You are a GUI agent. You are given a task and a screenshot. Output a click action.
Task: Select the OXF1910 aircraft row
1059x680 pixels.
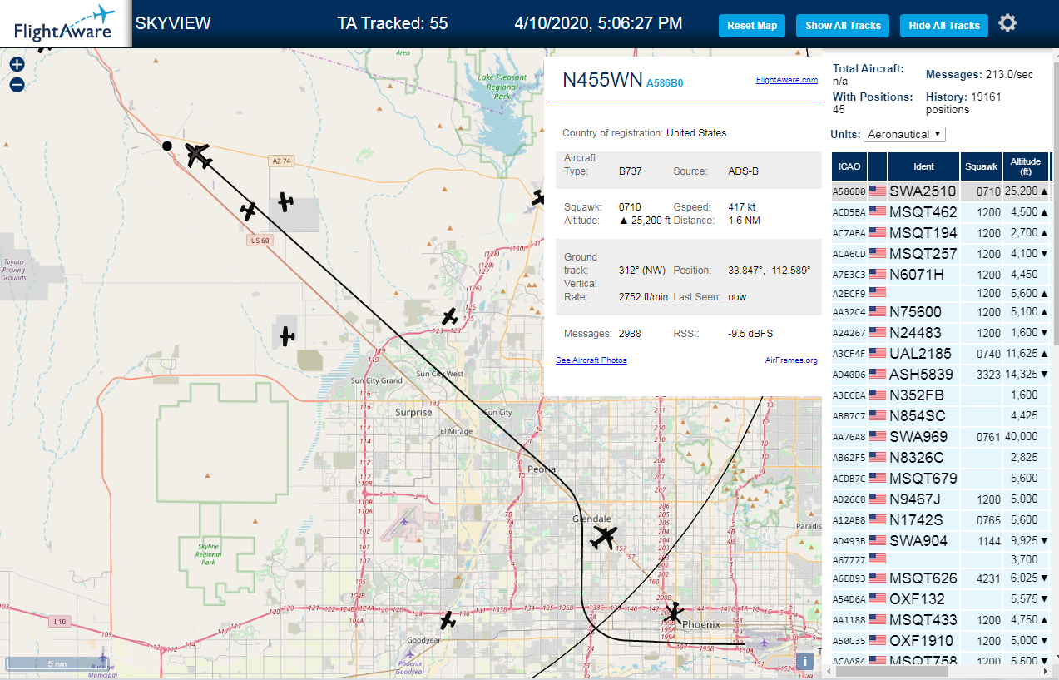click(x=940, y=641)
